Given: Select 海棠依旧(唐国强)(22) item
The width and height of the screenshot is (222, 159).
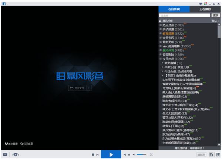Looking at the screenshot, I should click(176, 122).
